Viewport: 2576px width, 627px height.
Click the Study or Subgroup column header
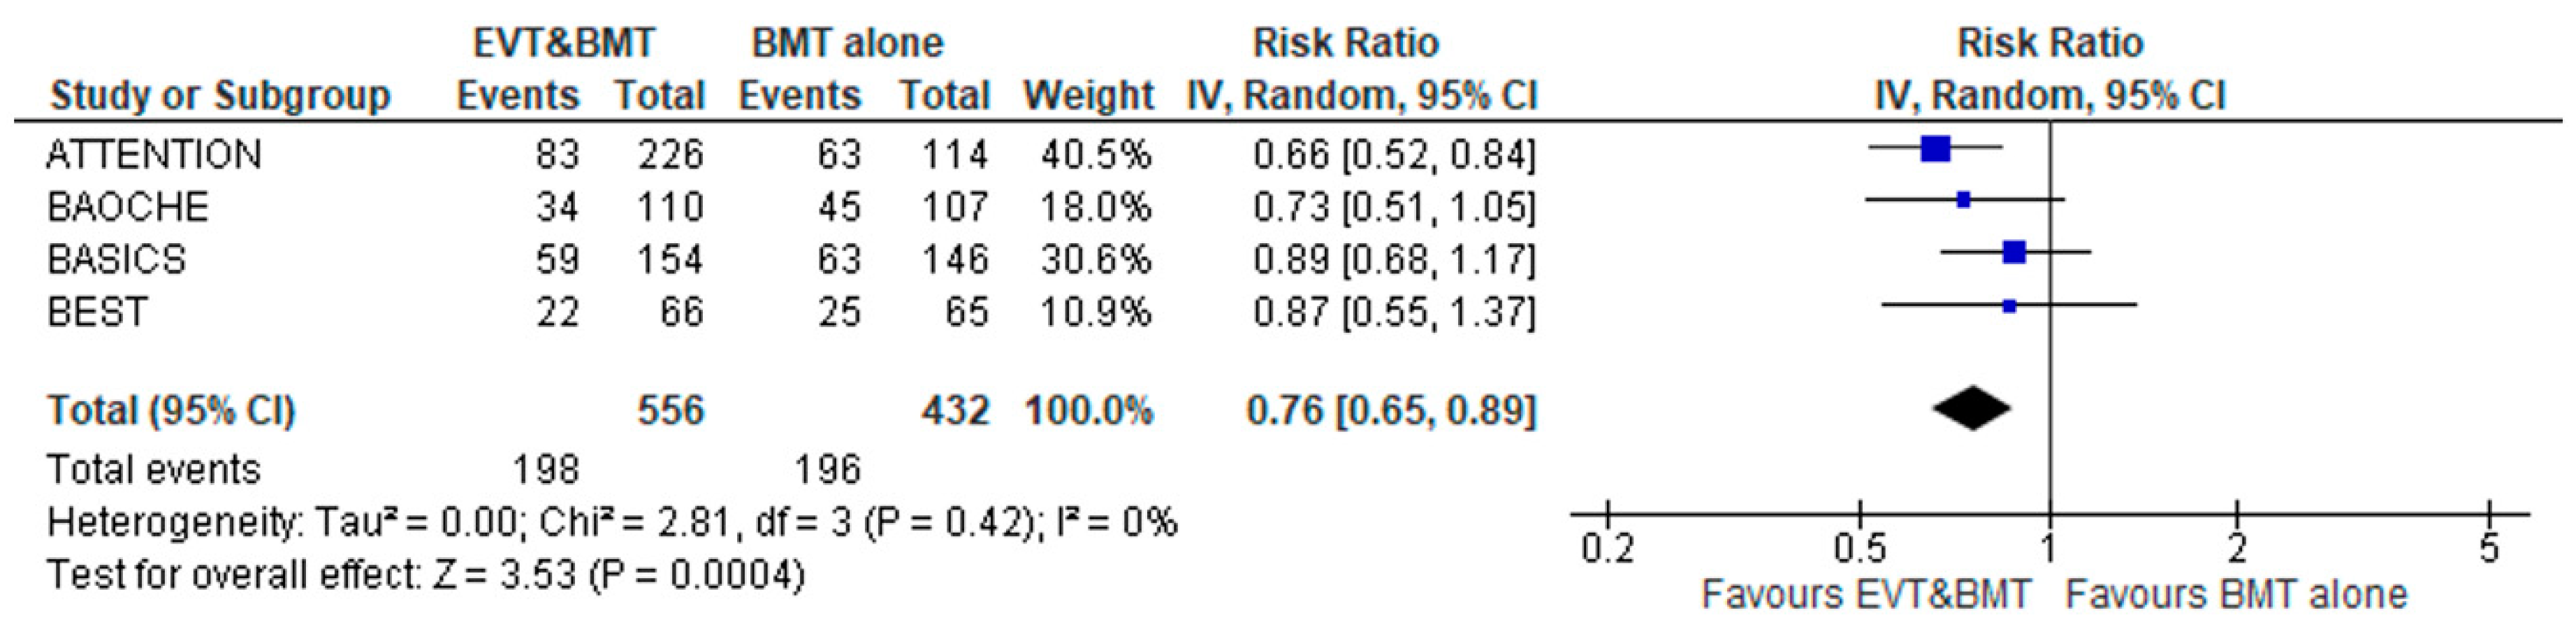point(220,96)
